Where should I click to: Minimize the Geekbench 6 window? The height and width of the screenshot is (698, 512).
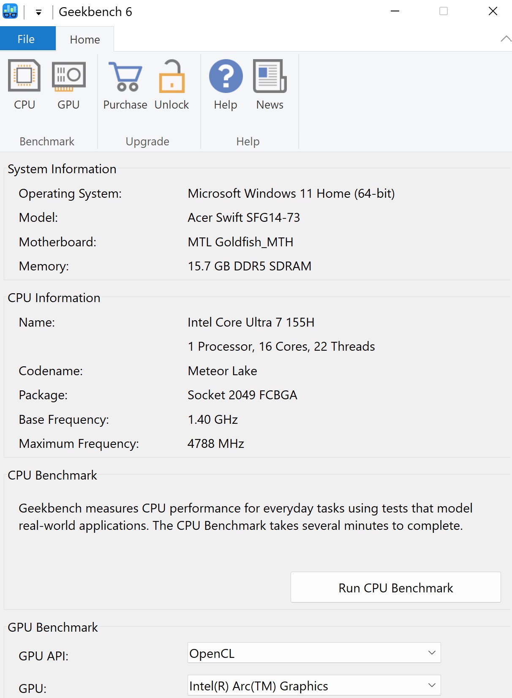point(395,11)
